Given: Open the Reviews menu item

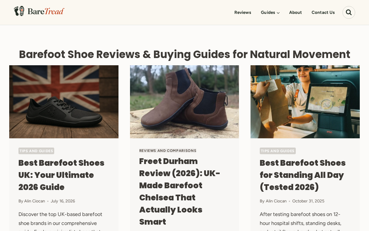Looking at the screenshot, I should 243,12.
